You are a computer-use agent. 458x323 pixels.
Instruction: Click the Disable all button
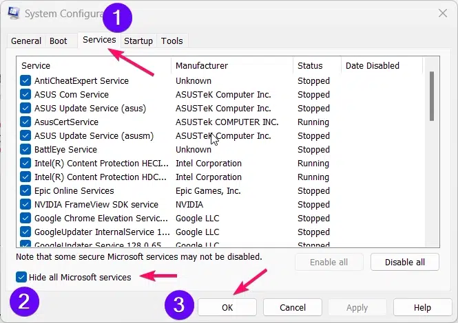tap(405, 262)
